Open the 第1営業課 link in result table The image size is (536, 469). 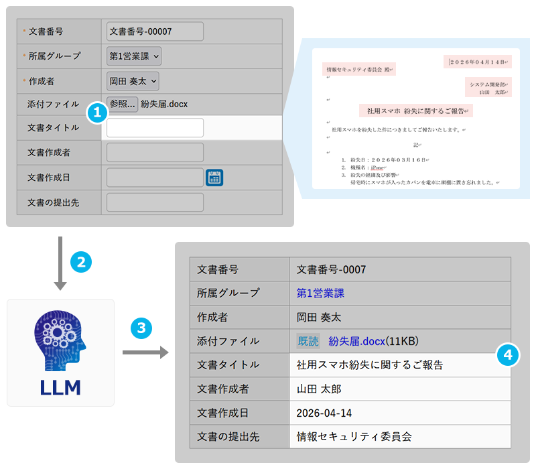320,293
